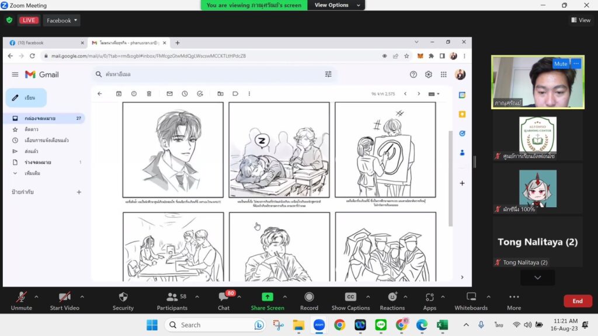Click the red End meeting button
This screenshot has width=598, height=336.
[x=577, y=301]
